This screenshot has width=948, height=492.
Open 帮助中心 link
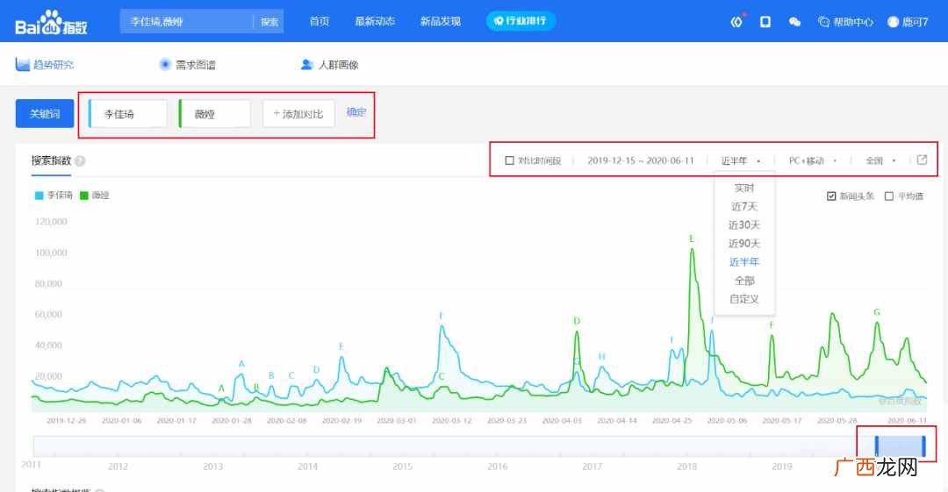846,22
